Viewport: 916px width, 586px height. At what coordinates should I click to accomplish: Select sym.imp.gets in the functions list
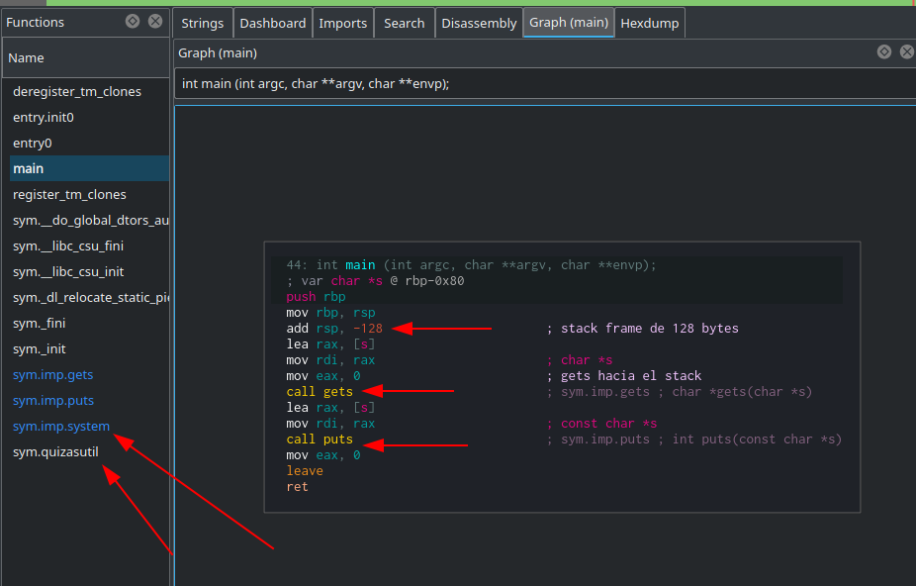pyautogui.click(x=52, y=375)
